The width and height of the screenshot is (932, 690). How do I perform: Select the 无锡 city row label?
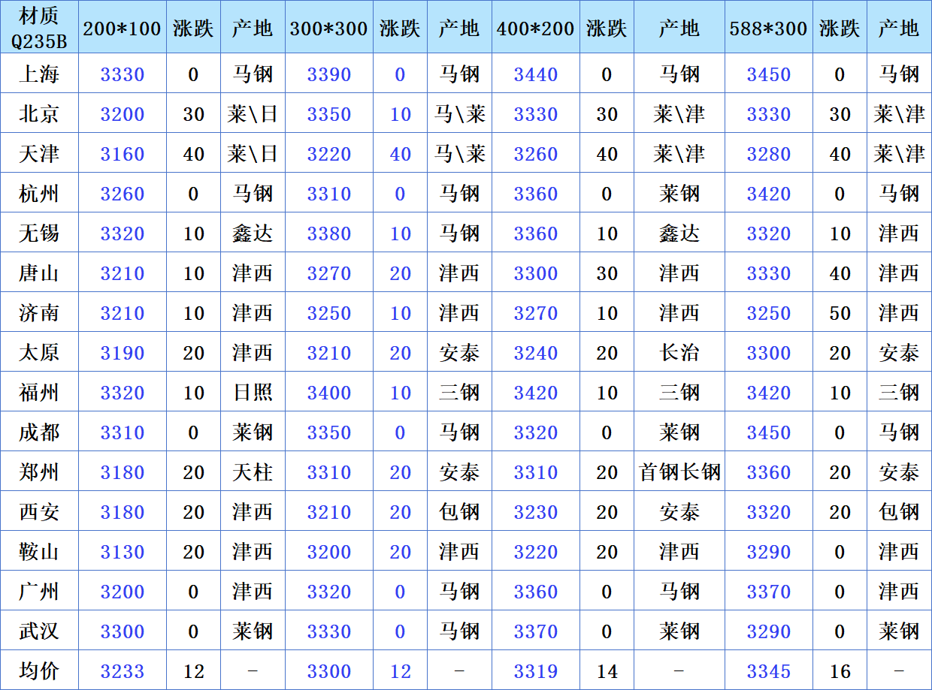pyautogui.click(x=39, y=234)
